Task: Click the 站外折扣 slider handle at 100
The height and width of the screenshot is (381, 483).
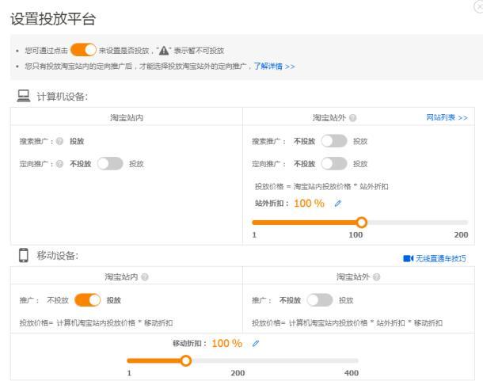Action: point(362,223)
